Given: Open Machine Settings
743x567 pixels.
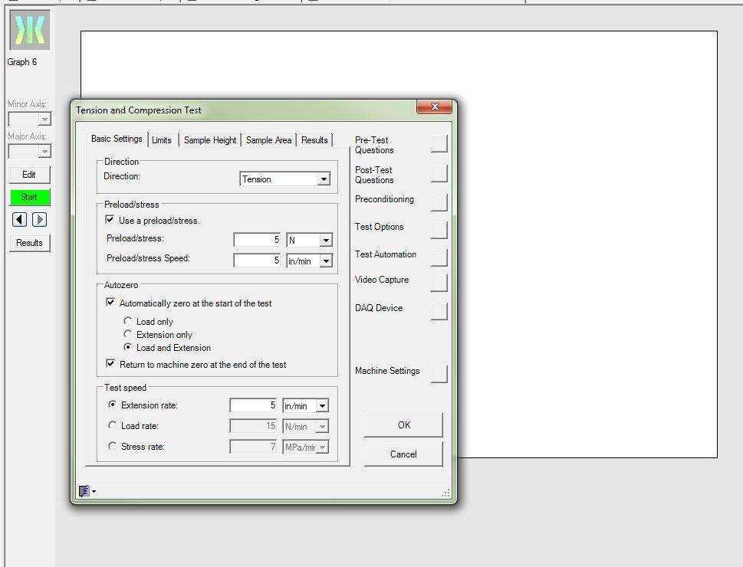Looking at the screenshot, I should click(x=438, y=374).
